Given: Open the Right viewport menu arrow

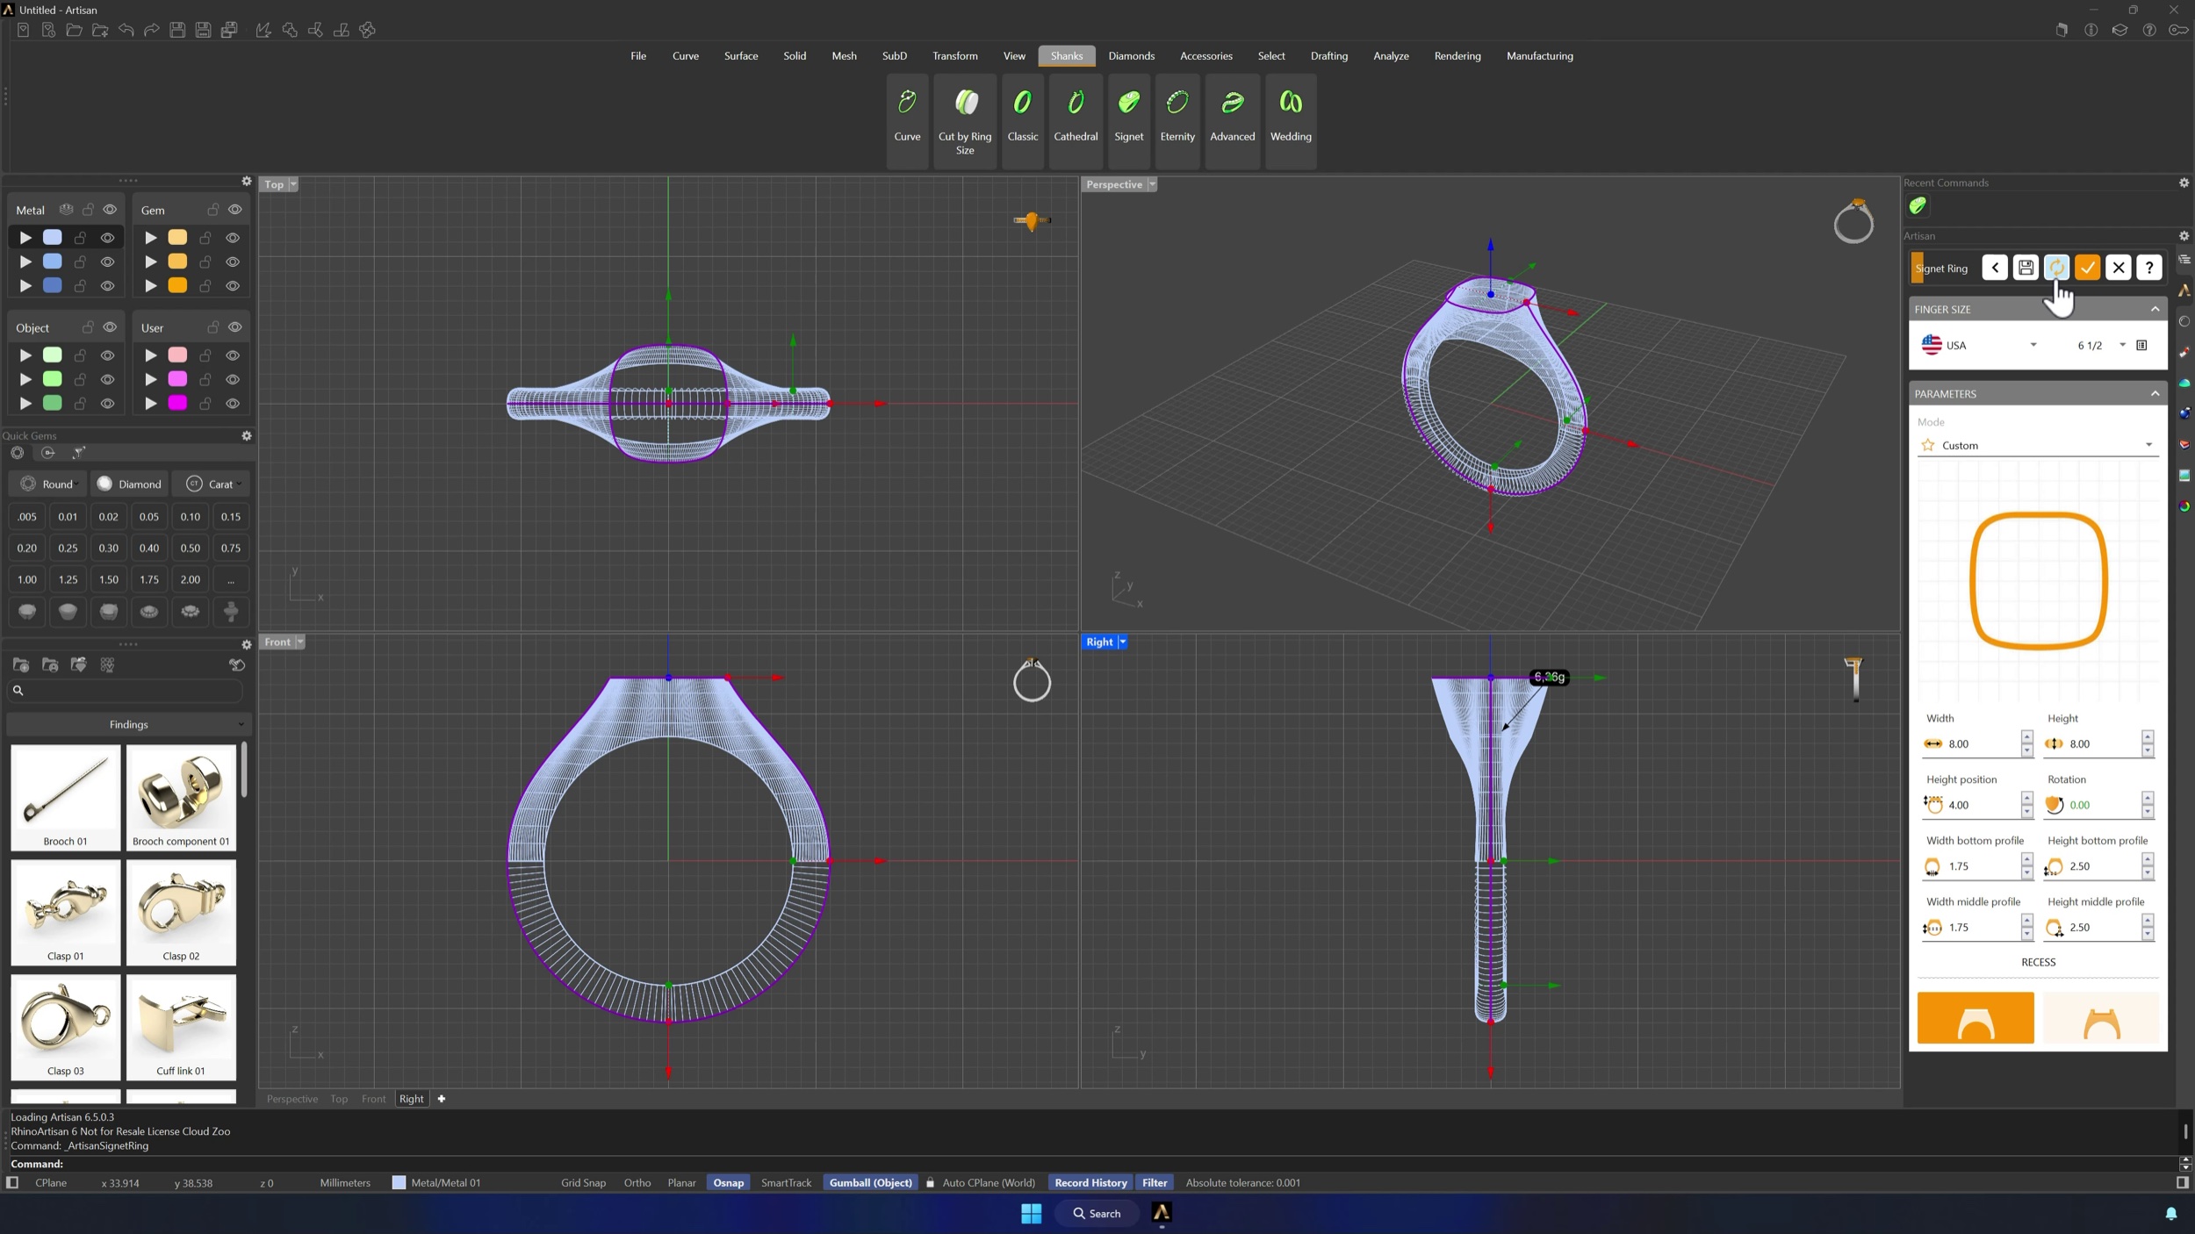Looking at the screenshot, I should pos(1122,642).
